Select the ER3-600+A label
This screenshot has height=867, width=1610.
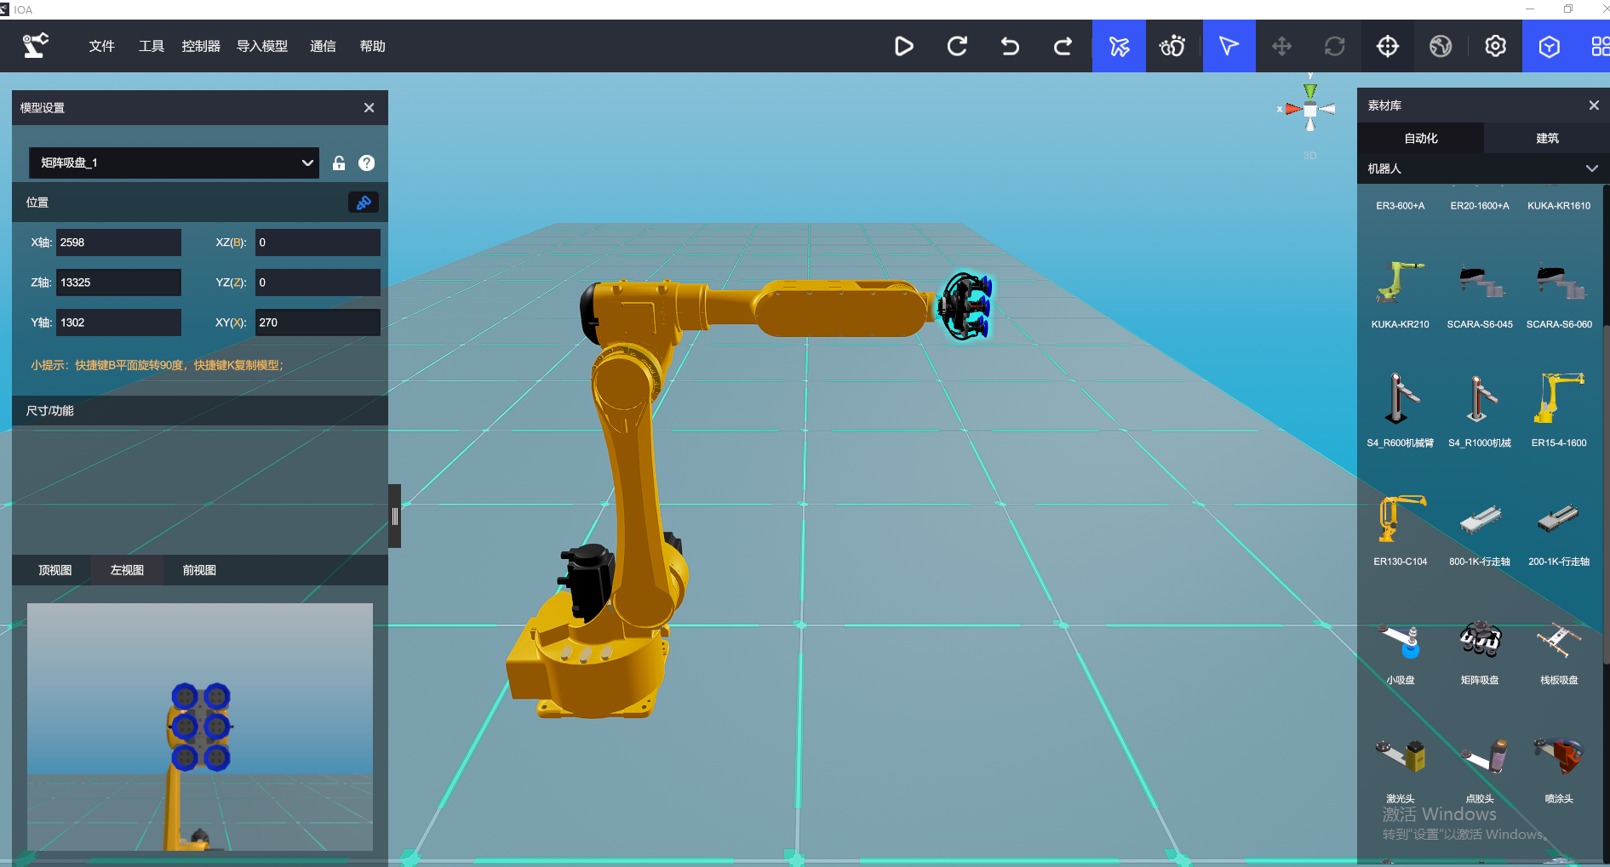click(1400, 206)
